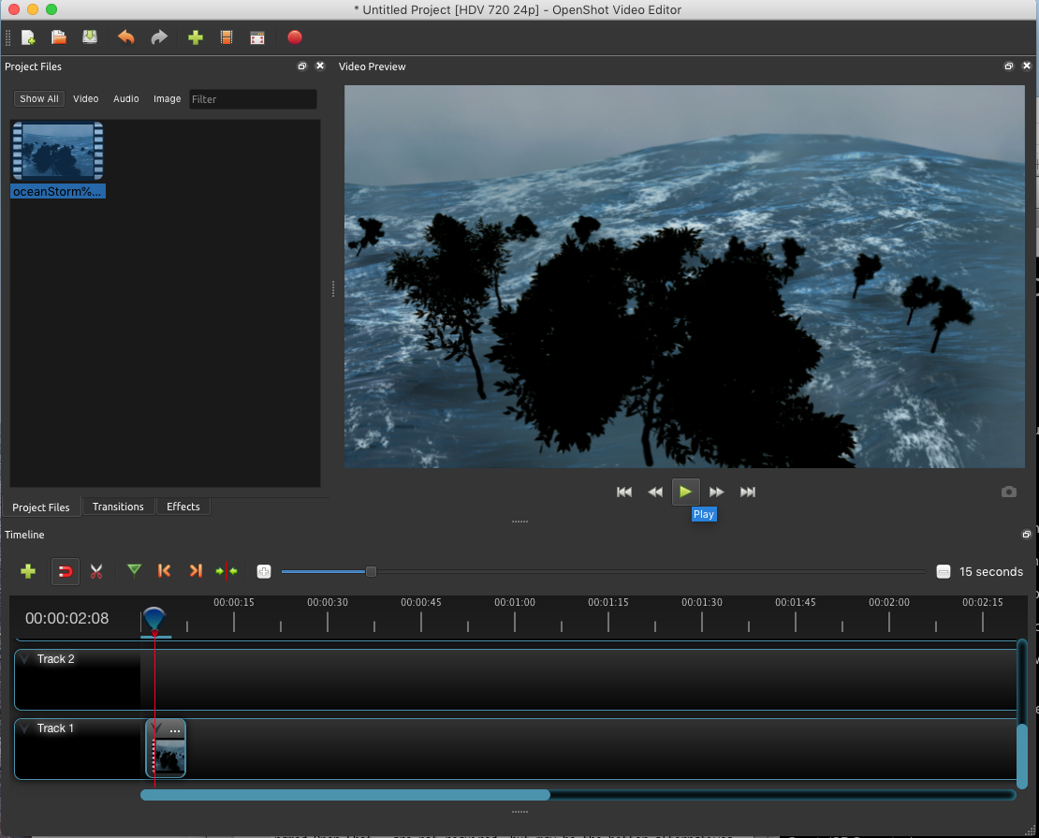Switch to the Effects tab
Screen dimensions: 1039x838
click(x=183, y=507)
